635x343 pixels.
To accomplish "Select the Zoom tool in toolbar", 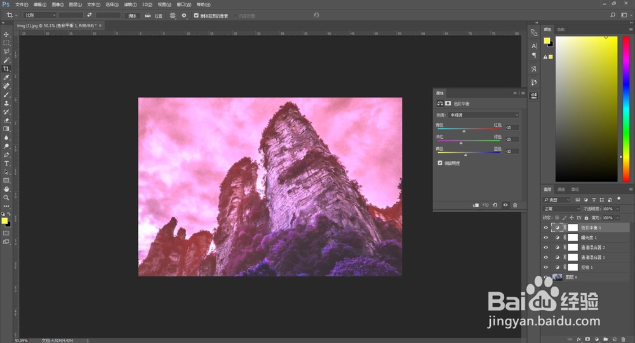I will (x=6, y=198).
